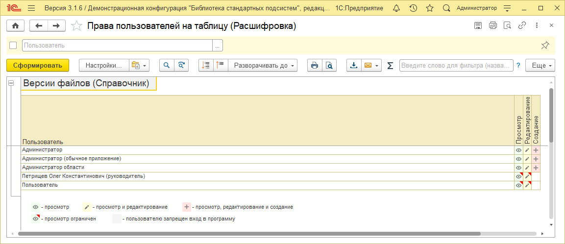Print with the printer icon near title
The height and width of the screenshot is (244, 565).
(x=492, y=25)
